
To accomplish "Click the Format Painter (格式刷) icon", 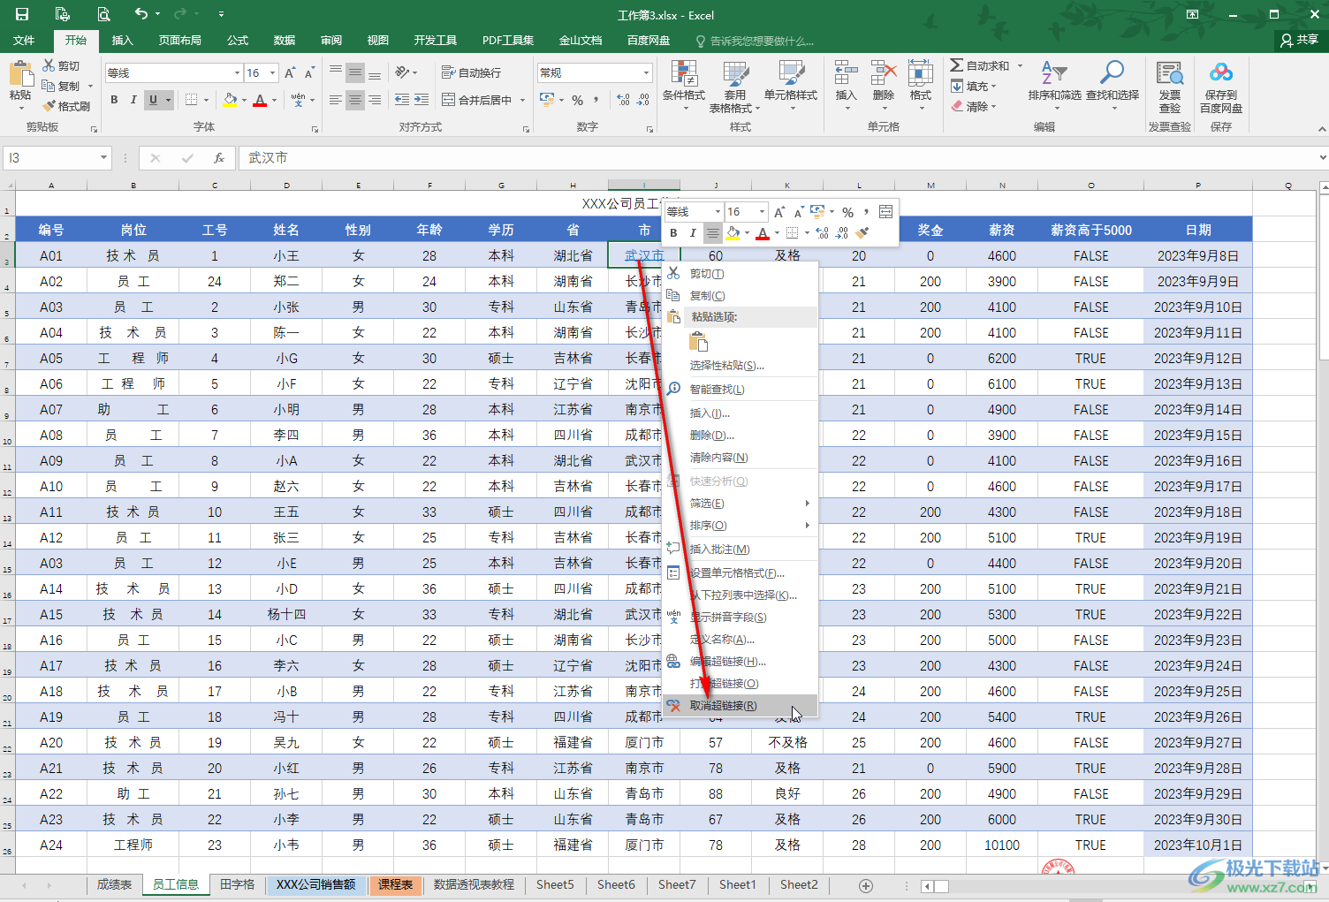I will 49,106.
